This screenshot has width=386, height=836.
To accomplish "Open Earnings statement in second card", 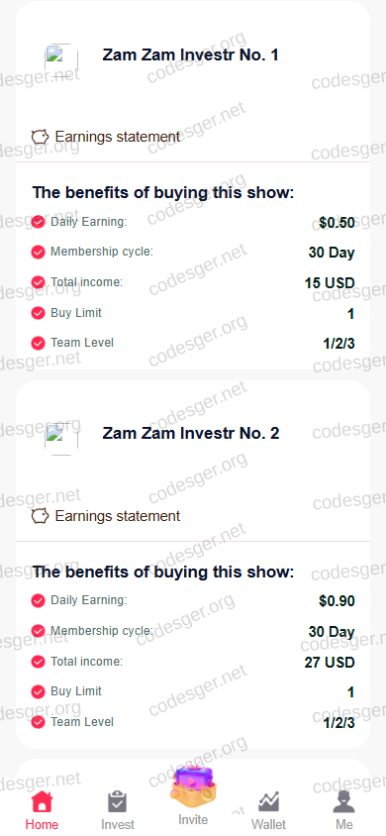I will click(x=118, y=516).
